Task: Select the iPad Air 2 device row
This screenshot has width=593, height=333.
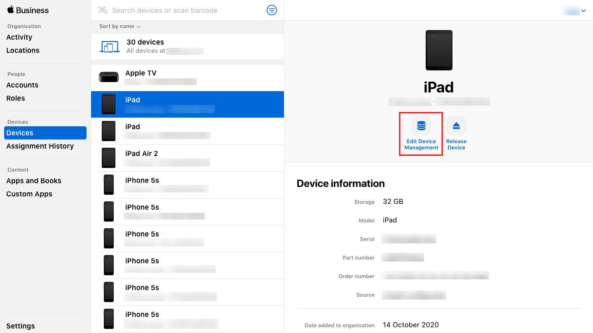Action: tap(188, 158)
